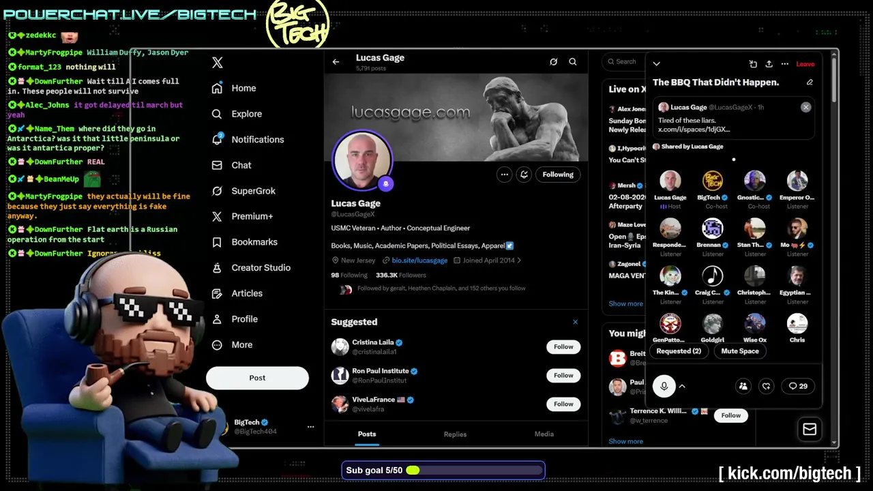
Task: Open followers you follow link
Action: (441, 288)
